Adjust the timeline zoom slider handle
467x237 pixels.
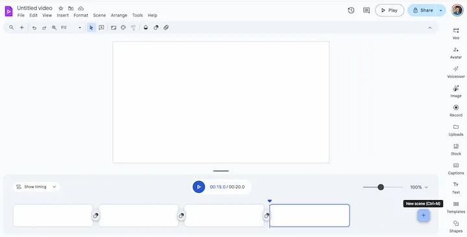click(x=381, y=187)
